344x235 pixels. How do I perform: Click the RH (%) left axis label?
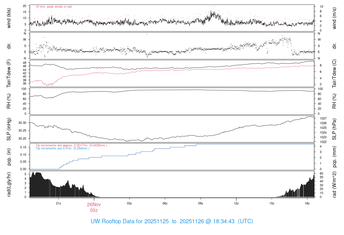coord(9,101)
